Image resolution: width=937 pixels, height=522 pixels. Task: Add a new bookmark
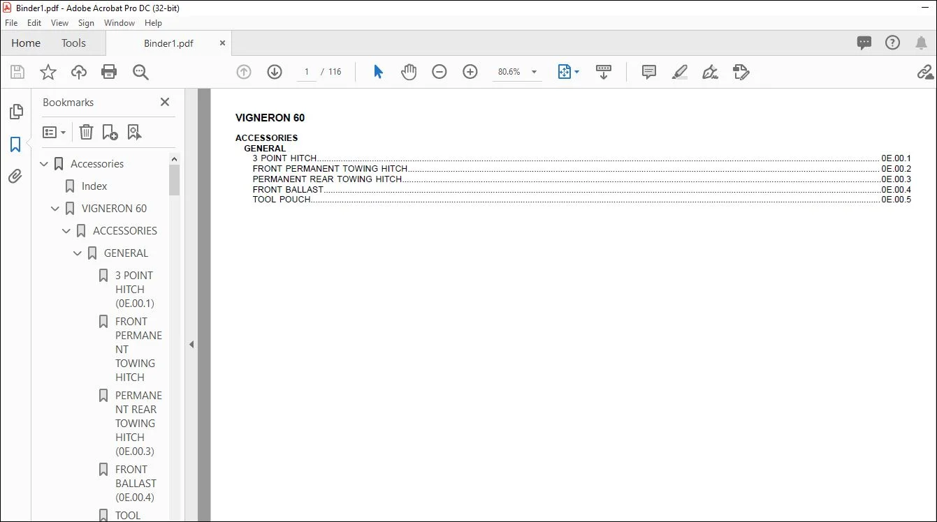coord(110,132)
